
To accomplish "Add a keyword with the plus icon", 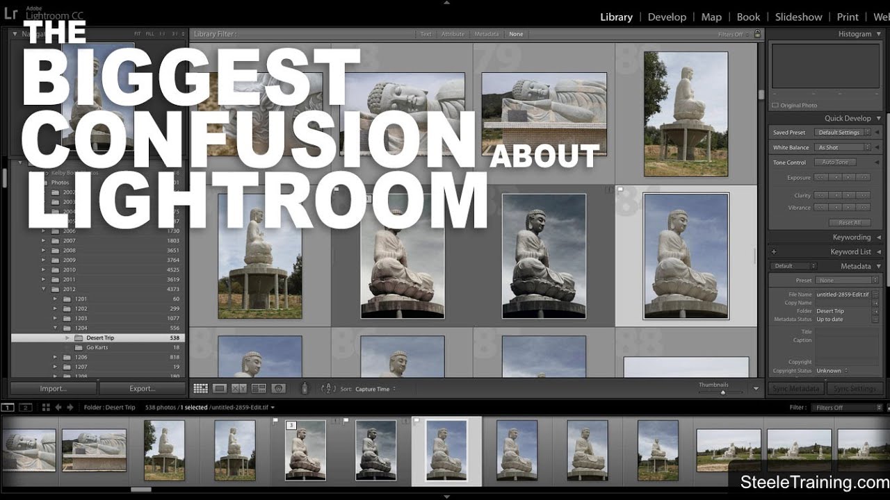I will (x=774, y=251).
